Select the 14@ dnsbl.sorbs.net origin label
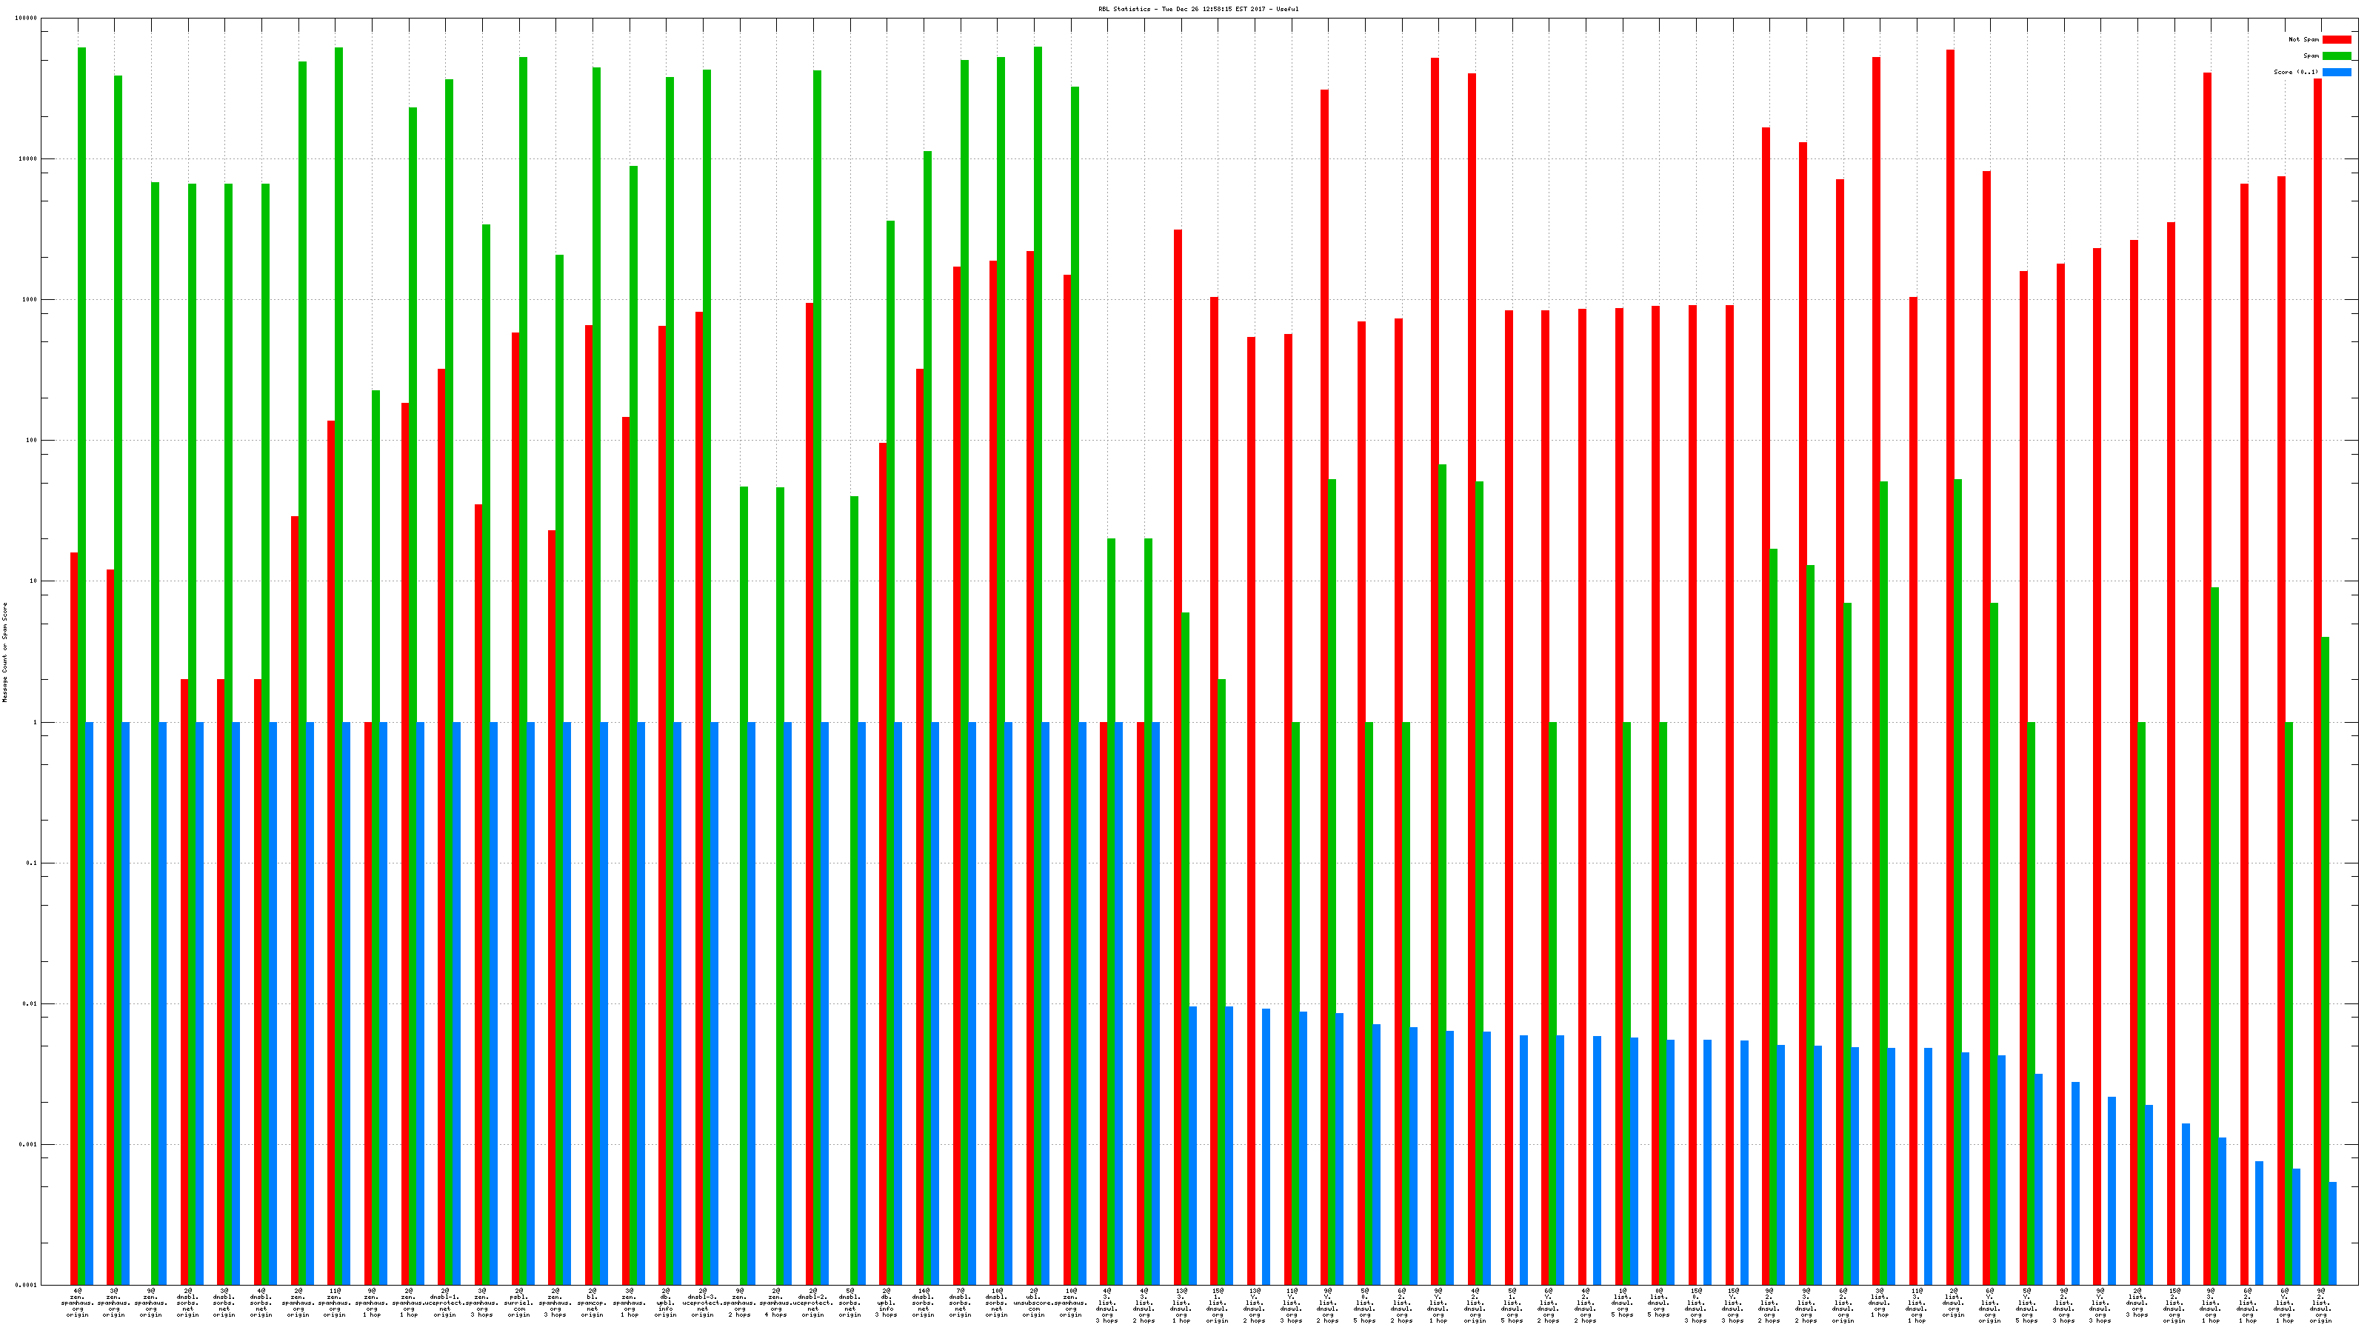The height and width of the screenshot is (1333, 2370). (x=923, y=1303)
